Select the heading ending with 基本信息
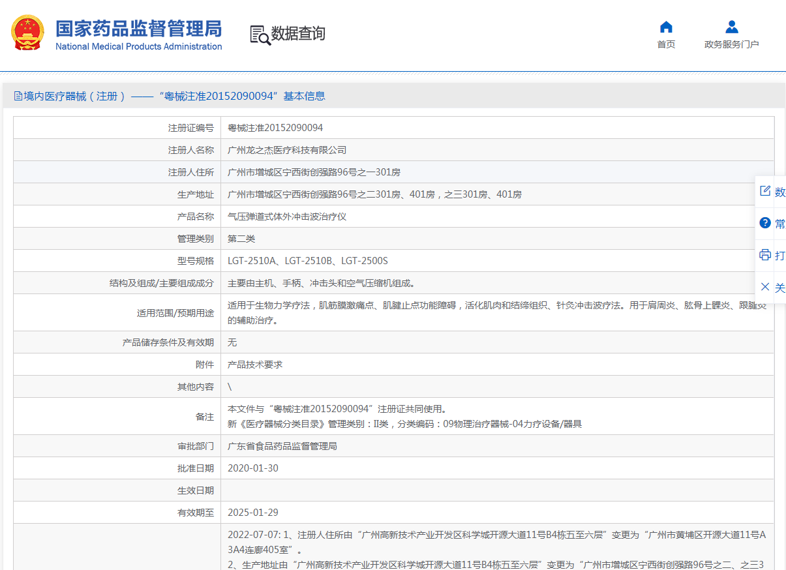 [x=174, y=96]
